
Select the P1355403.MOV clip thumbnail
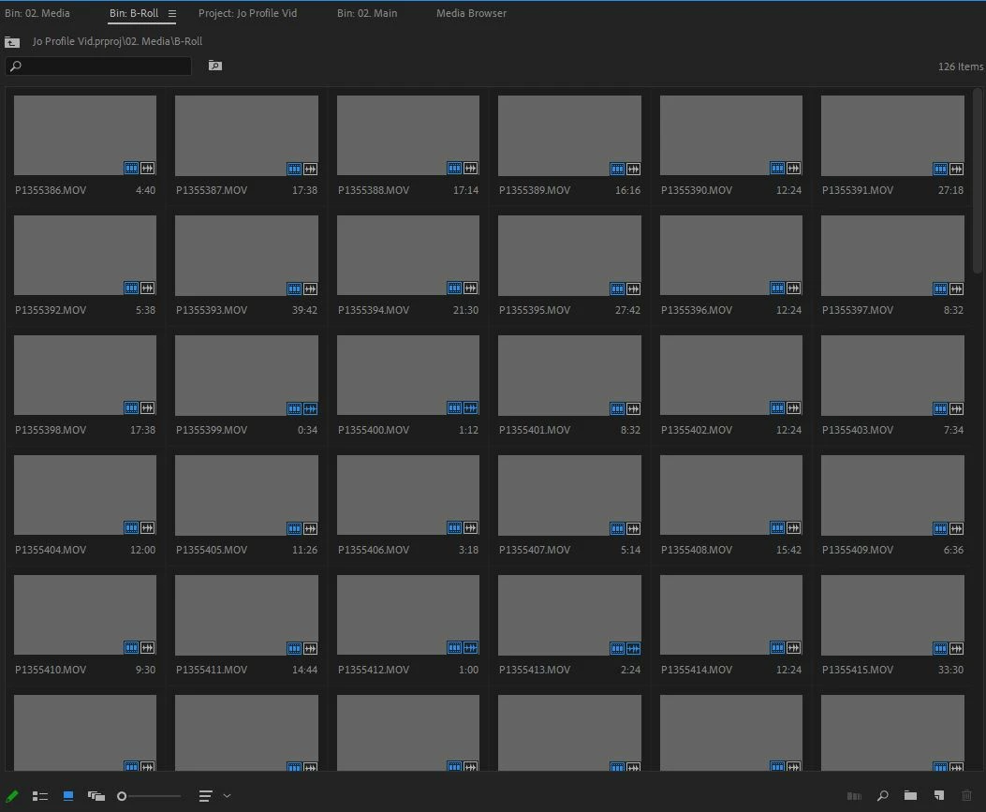[892, 376]
